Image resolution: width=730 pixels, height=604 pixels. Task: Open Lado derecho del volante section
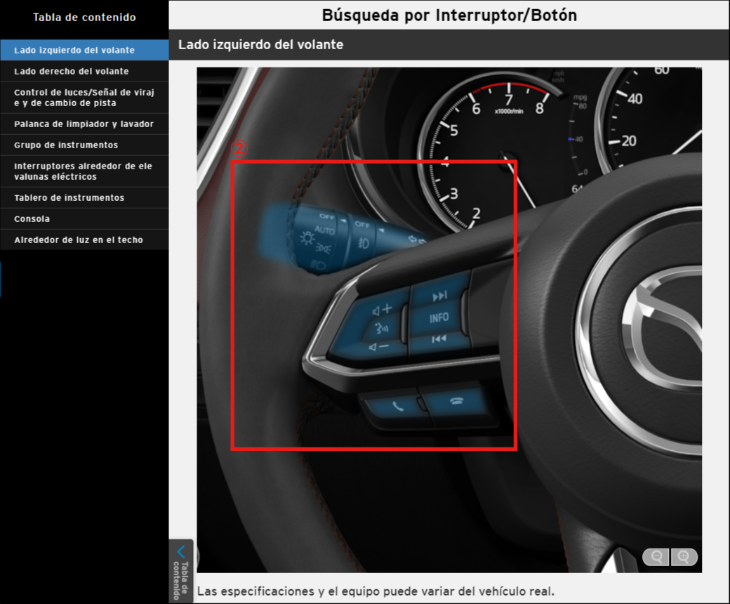point(72,71)
